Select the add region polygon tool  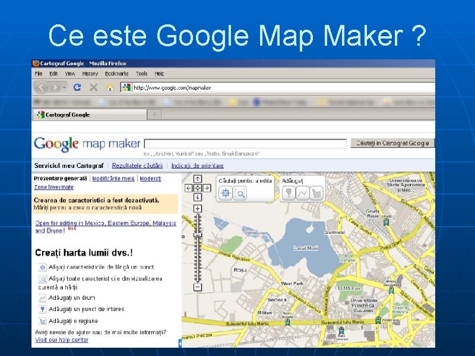(x=316, y=193)
